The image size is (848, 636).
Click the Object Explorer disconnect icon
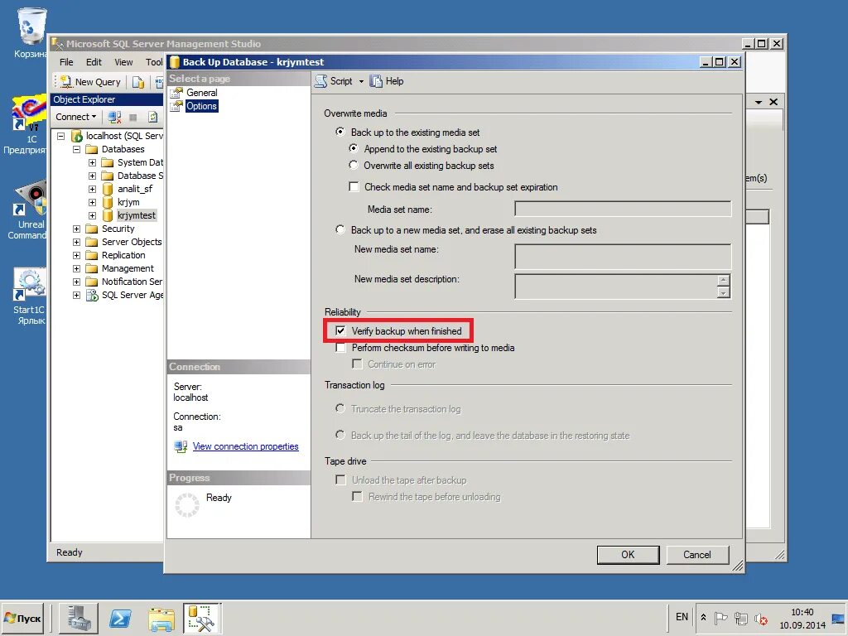114,117
